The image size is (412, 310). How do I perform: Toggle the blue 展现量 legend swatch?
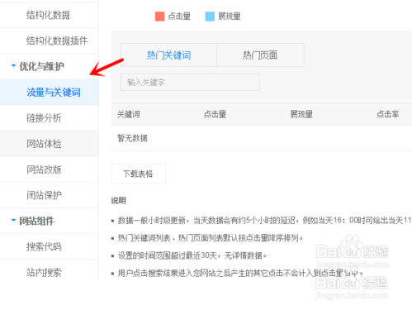(x=210, y=17)
